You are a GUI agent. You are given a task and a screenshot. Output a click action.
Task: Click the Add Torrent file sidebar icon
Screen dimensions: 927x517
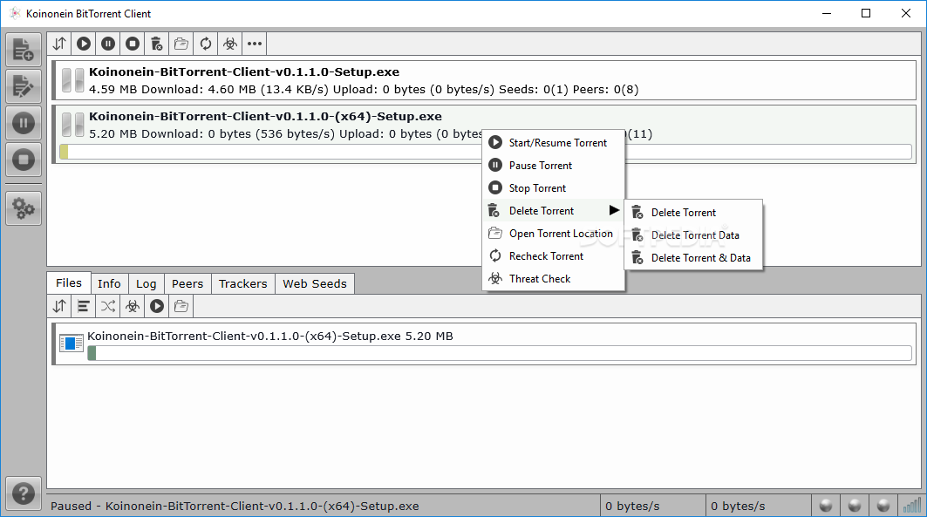coord(24,50)
